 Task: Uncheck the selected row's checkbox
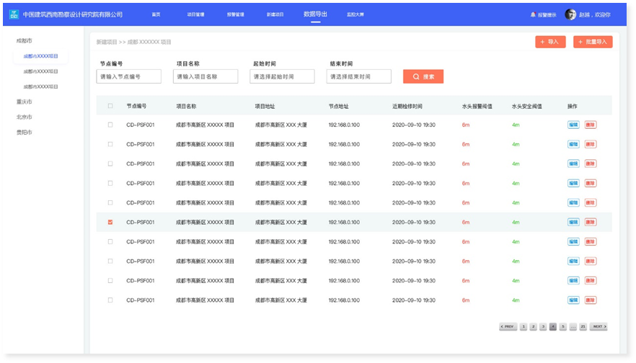pyautogui.click(x=110, y=222)
